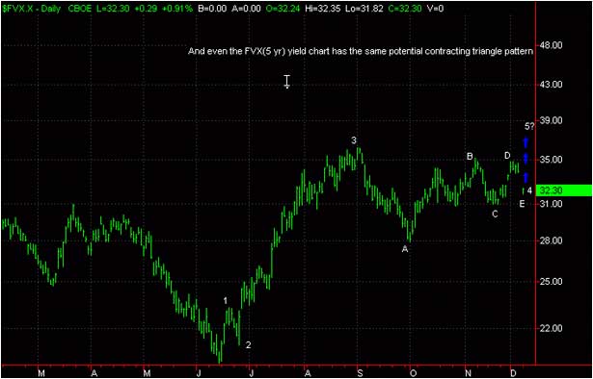Click the 48.00 price axis label

tap(551, 45)
